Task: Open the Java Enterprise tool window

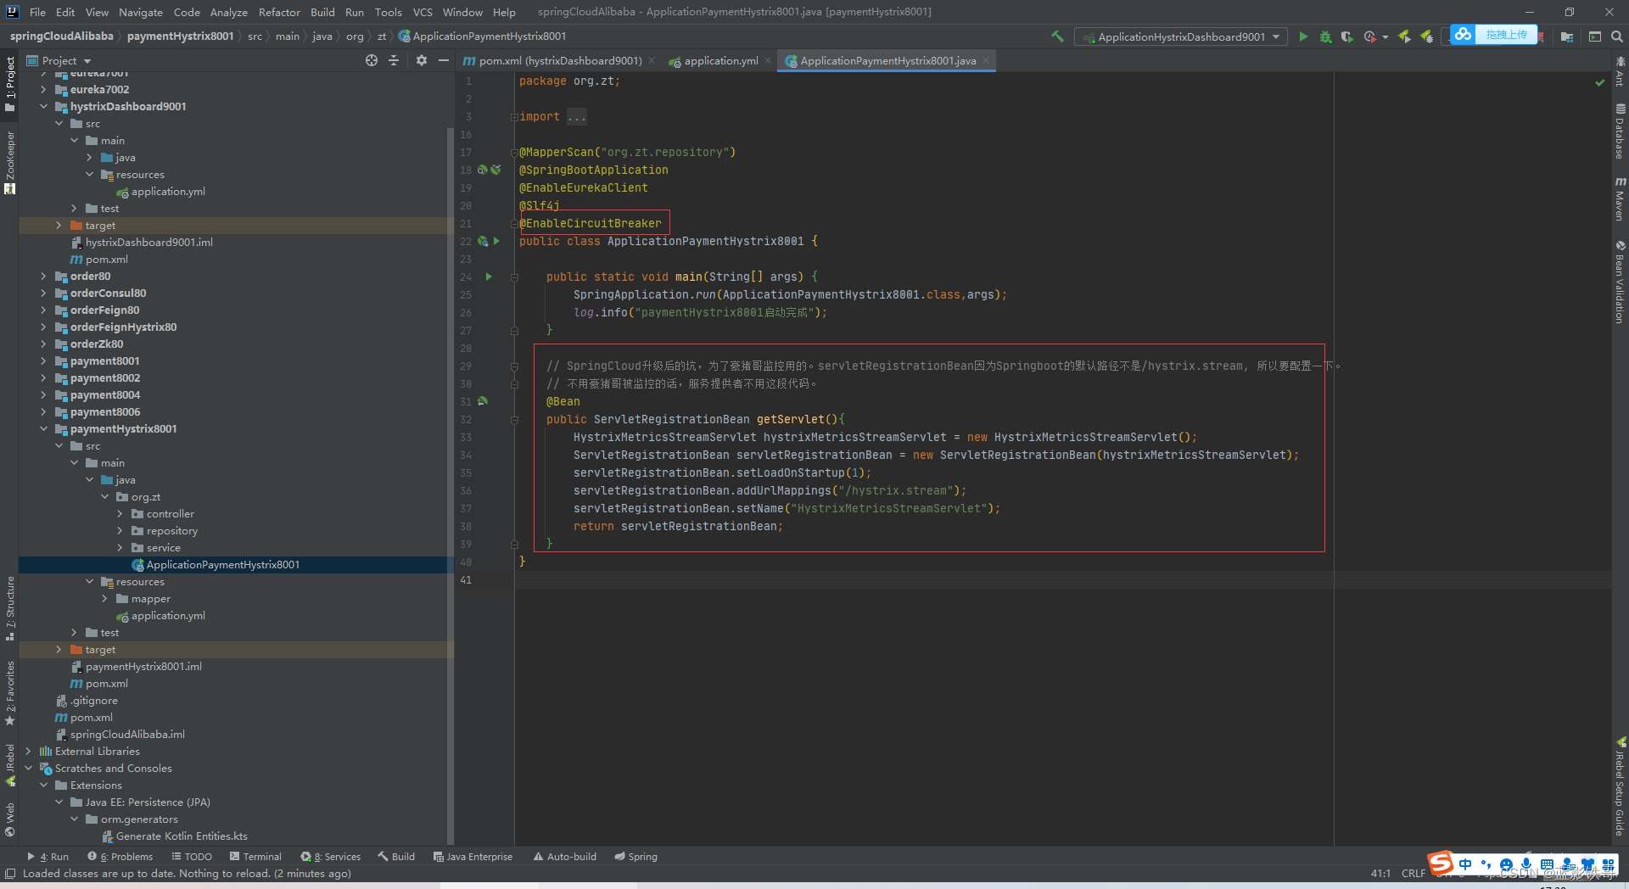Action: (473, 857)
